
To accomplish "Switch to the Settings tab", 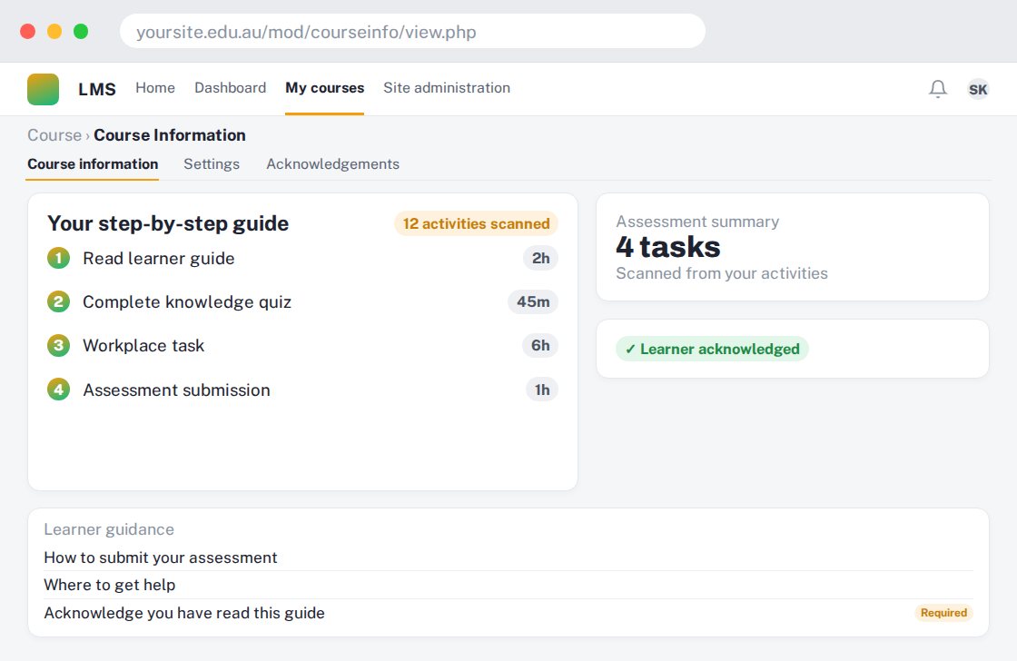I will [212, 164].
